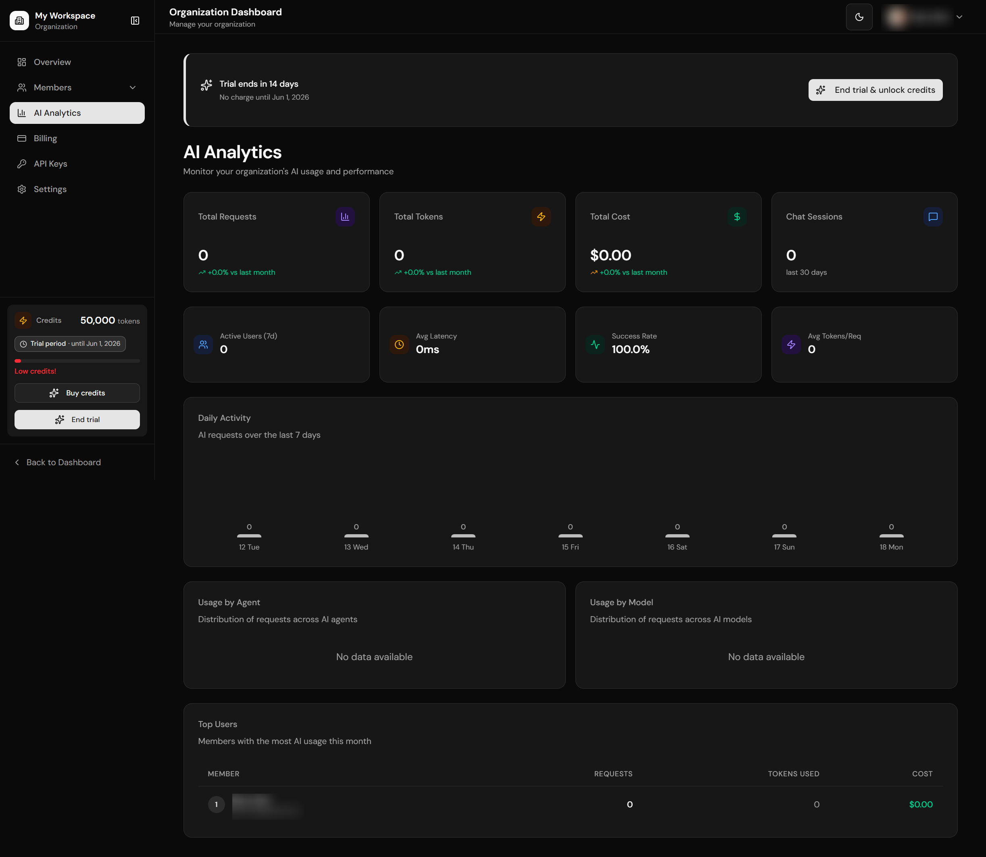Toggle dark mode with the moon icon

(859, 17)
